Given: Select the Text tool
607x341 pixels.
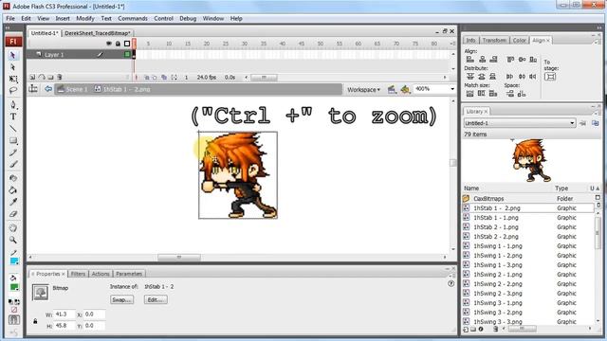Looking at the screenshot, I should coord(13,117).
